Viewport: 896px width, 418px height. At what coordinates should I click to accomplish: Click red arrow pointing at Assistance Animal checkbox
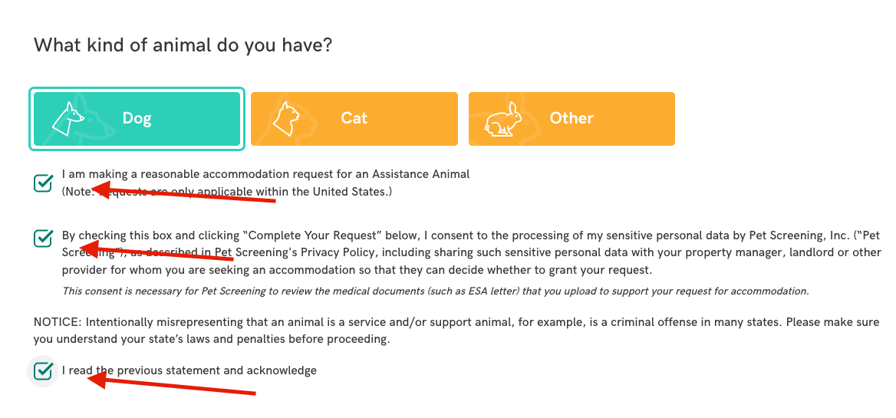tap(184, 193)
